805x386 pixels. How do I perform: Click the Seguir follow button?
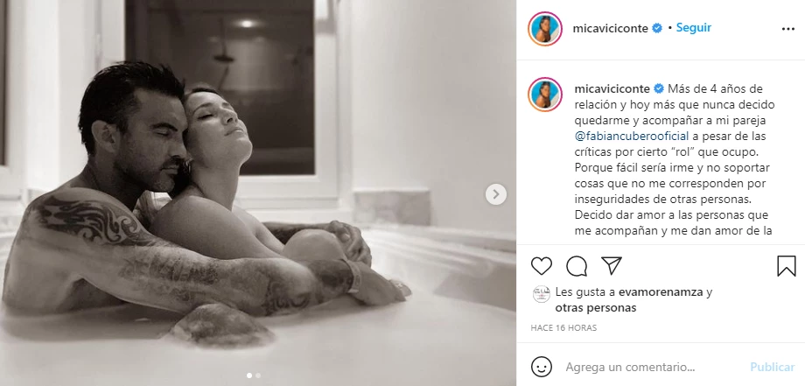pyautogui.click(x=693, y=28)
